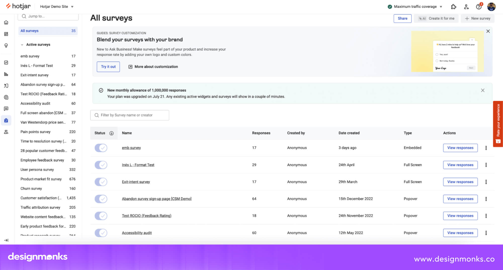Open the help icon with notification badge
Screen dimensions: 503x270
[479, 7]
